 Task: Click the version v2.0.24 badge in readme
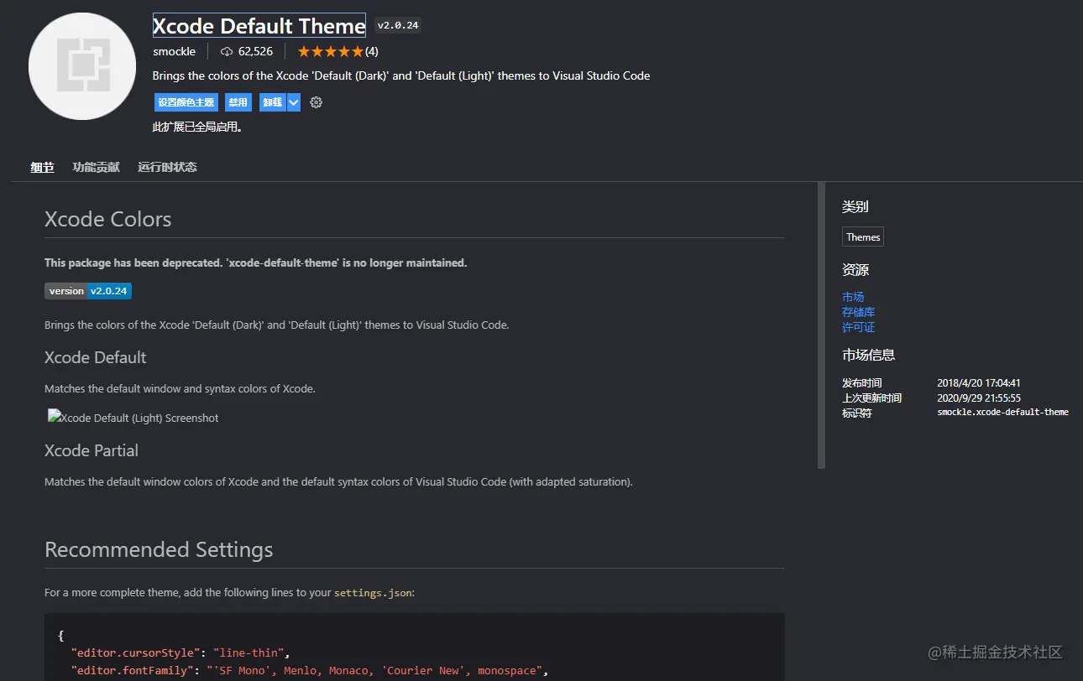pyautogui.click(x=88, y=291)
